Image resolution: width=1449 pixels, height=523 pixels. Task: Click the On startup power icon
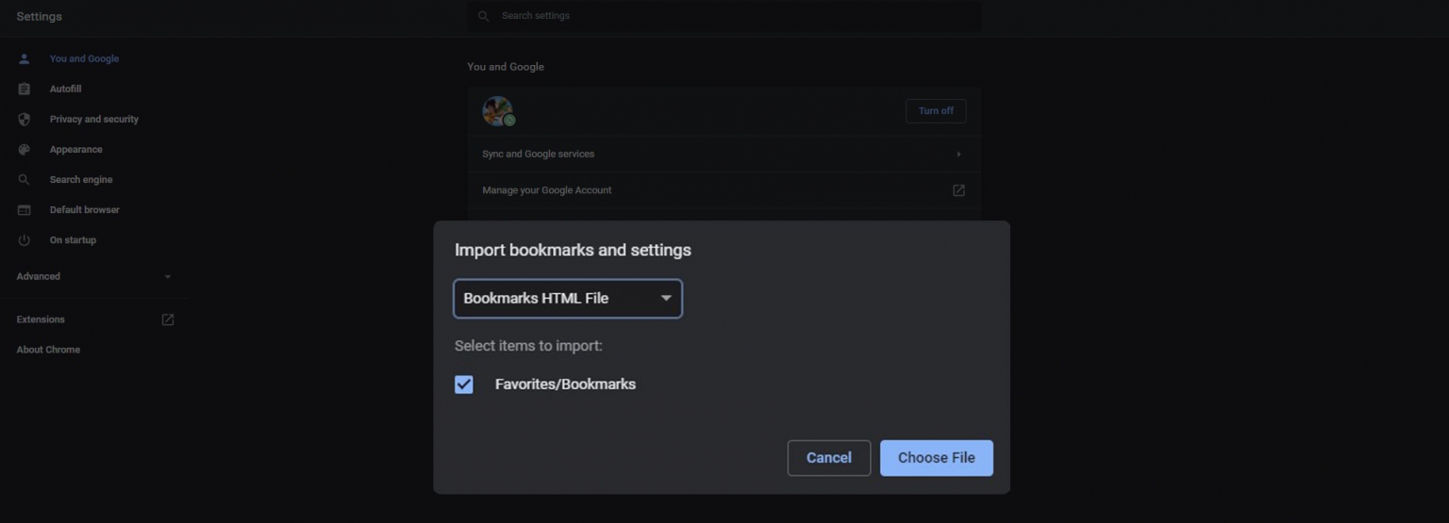(x=25, y=239)
